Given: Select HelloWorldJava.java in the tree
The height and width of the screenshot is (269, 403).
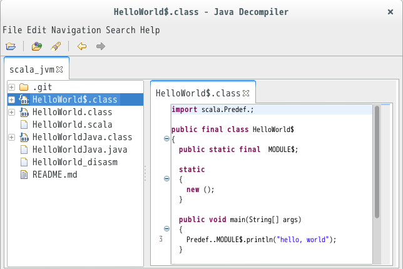Looking at the screenshot, I should [79, 150].
